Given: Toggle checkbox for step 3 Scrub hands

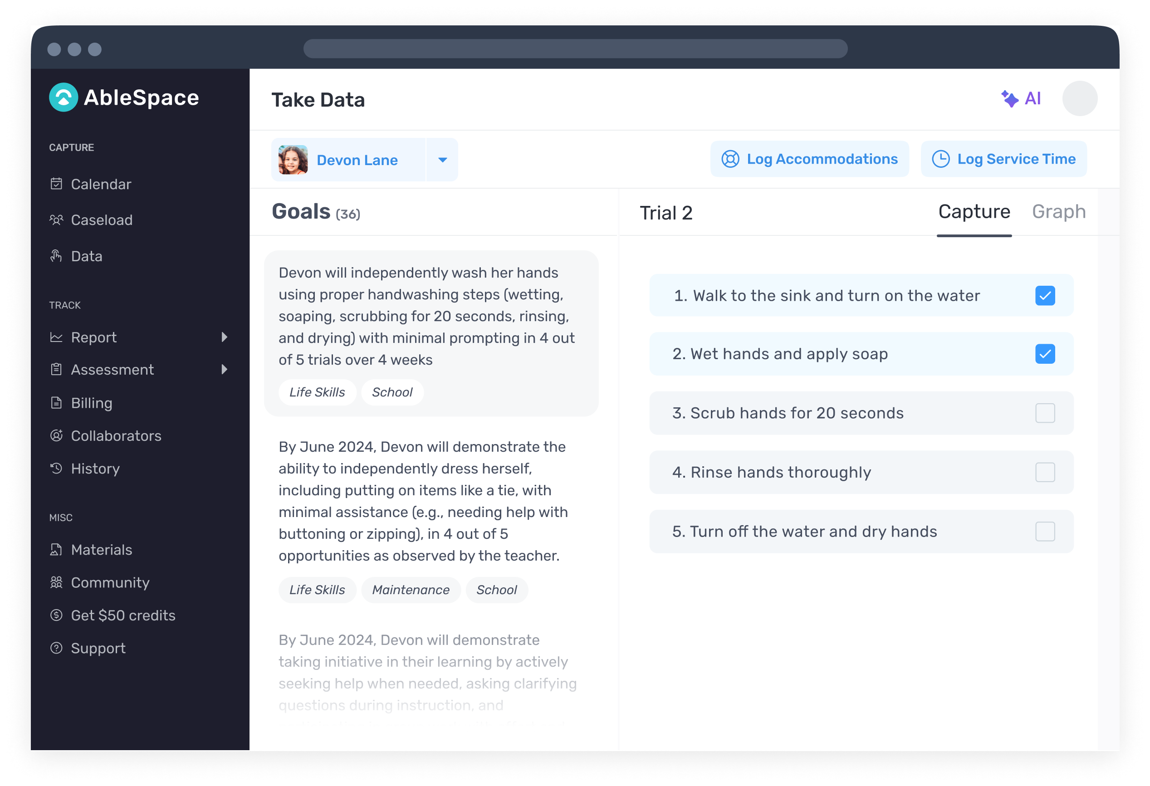Looking at the screenshot, I should (x=1045, y=413).
